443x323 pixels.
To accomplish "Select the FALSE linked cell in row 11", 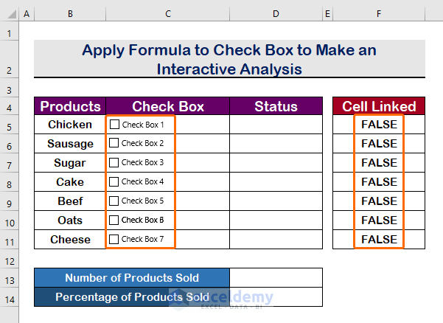I will (379, 240).
